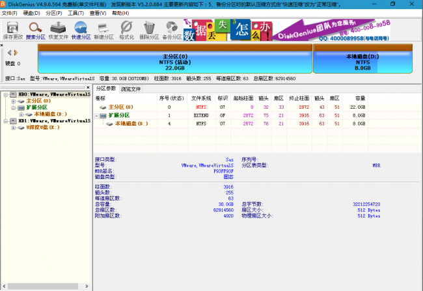Viewport: 423px width, 291px height.
Task: Select 主分区 (0) in the disk tree
Action: pos(38,101)
